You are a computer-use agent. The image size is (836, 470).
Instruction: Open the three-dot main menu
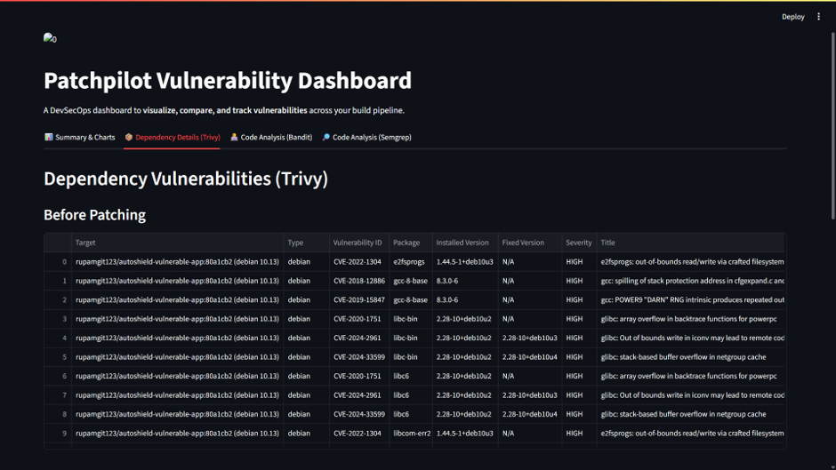click(818, 17)
